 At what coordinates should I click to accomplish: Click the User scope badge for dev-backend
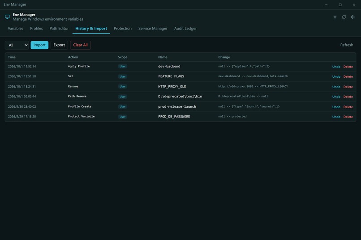pos(122,67)
